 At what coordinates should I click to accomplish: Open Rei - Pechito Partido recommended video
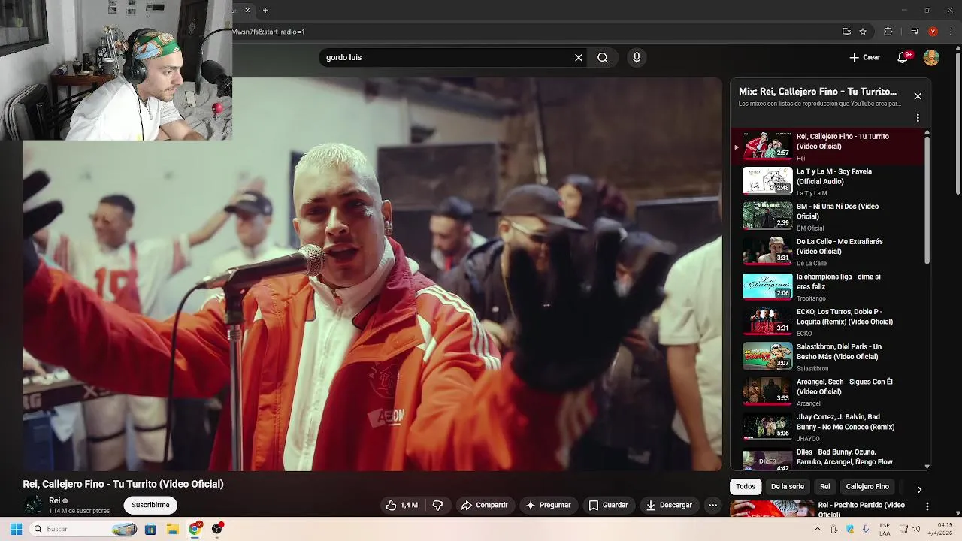pos(861,509)
